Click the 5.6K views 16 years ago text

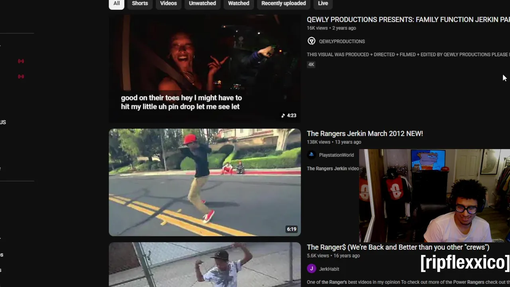click(333, 256)
